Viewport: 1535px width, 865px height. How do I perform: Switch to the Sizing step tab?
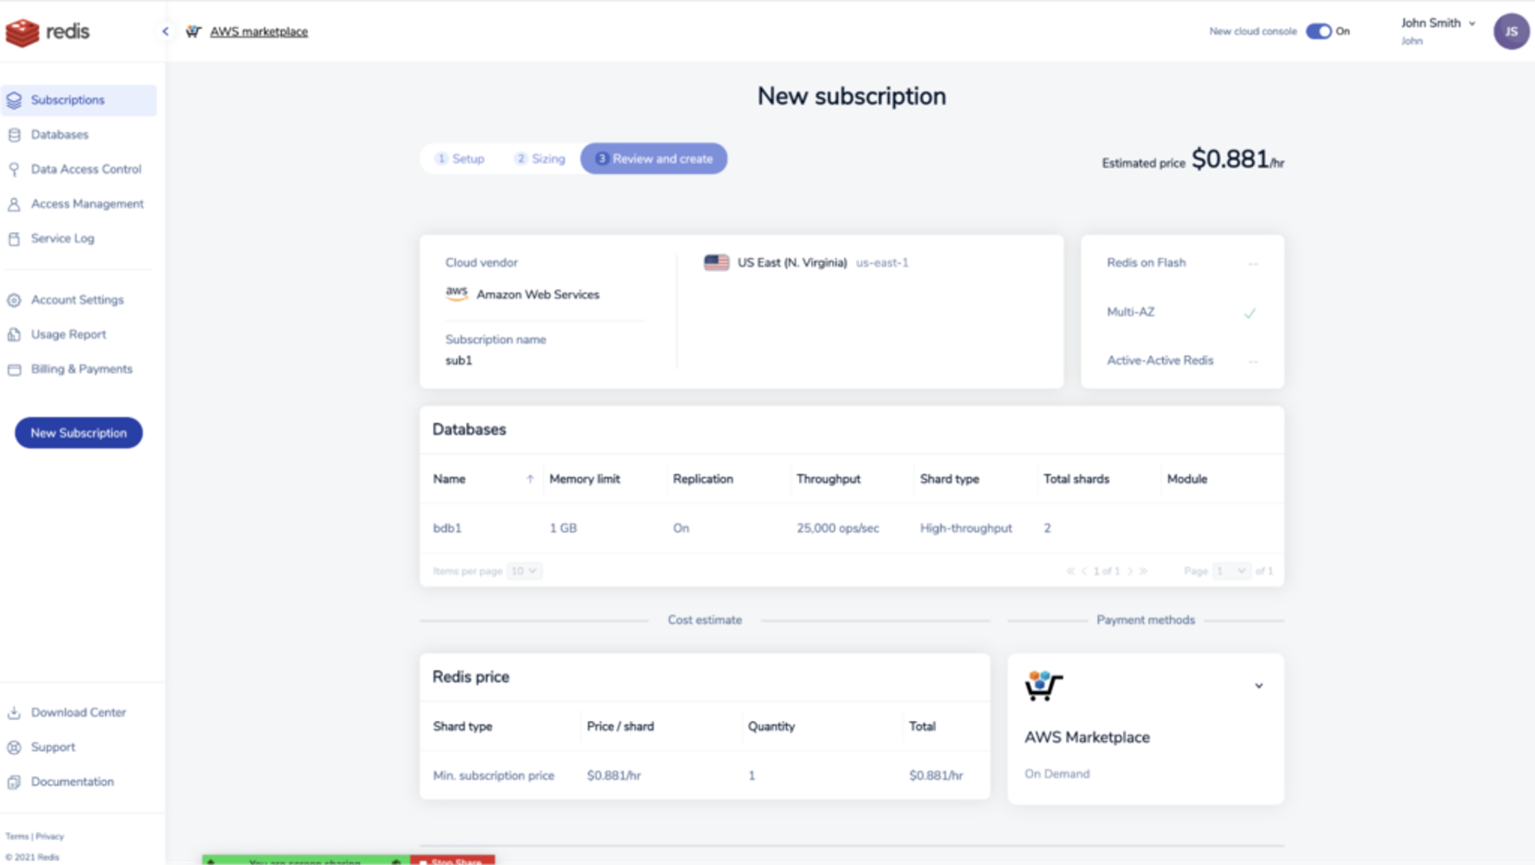point(540,159)
